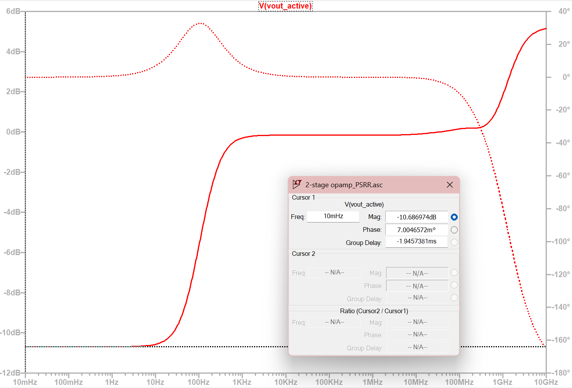
Task: Click the cursor dialog title bar text
Action: click(344, 185)
